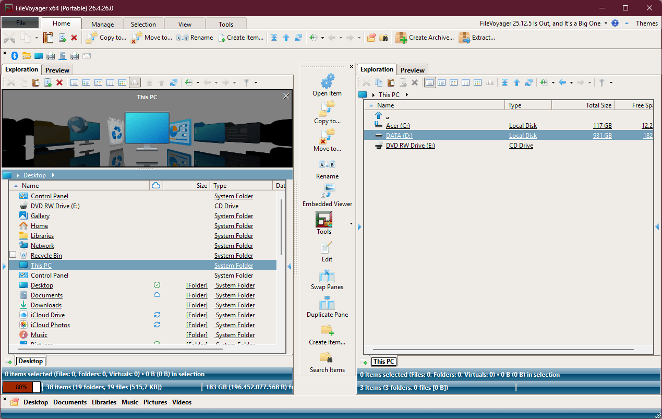This screenshot has width=662, height=419.
Task: Click the Create Archive toolbar icon
Action: (401, 38)
